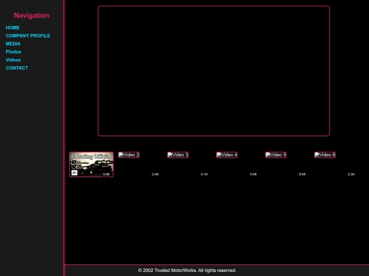Click the 4:10 duration label
369x276 pixels.
[204, 174]
